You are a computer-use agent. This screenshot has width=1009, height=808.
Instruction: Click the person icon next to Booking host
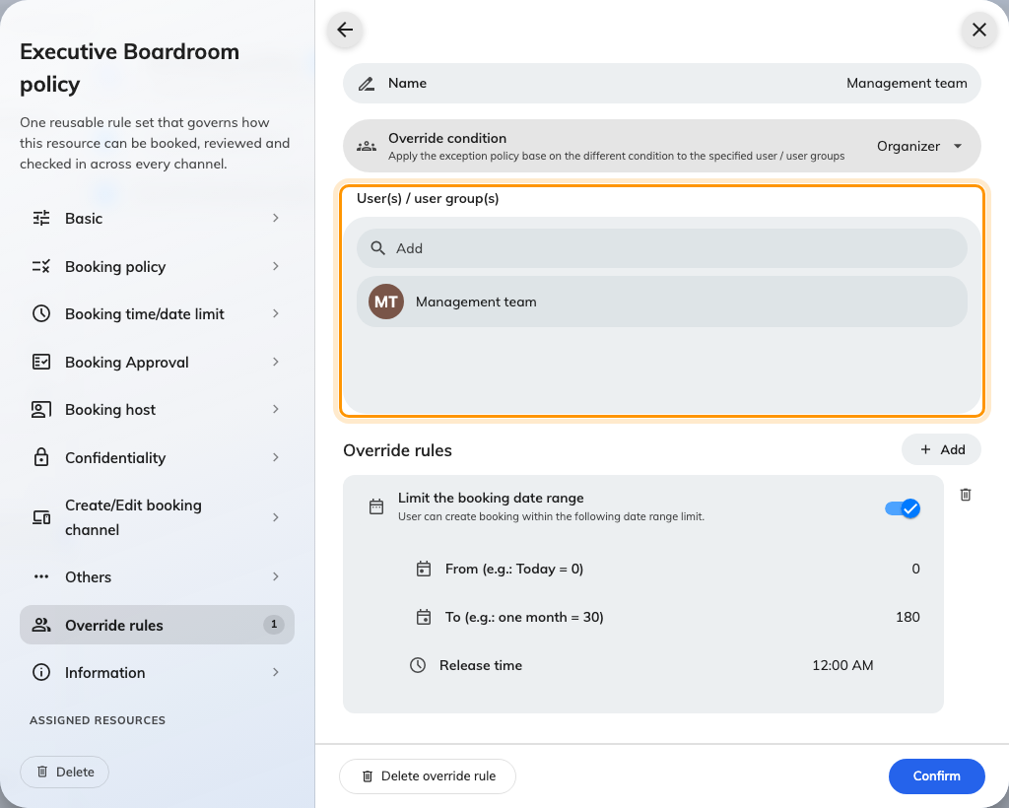41,409
